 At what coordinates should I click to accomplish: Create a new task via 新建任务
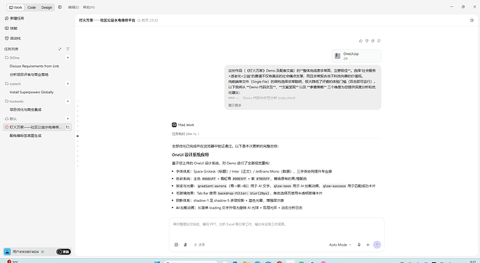coord(15,18)
